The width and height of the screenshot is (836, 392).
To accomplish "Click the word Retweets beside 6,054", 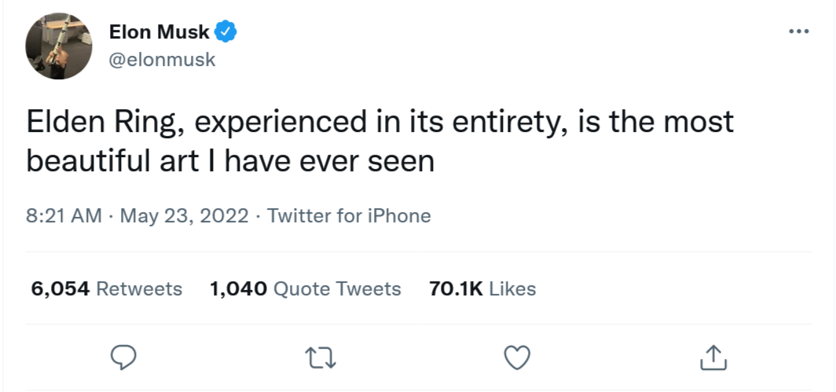I will (x=139, y=288).
